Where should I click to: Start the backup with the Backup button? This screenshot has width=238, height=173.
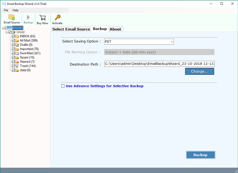click(x=201, y=155)
